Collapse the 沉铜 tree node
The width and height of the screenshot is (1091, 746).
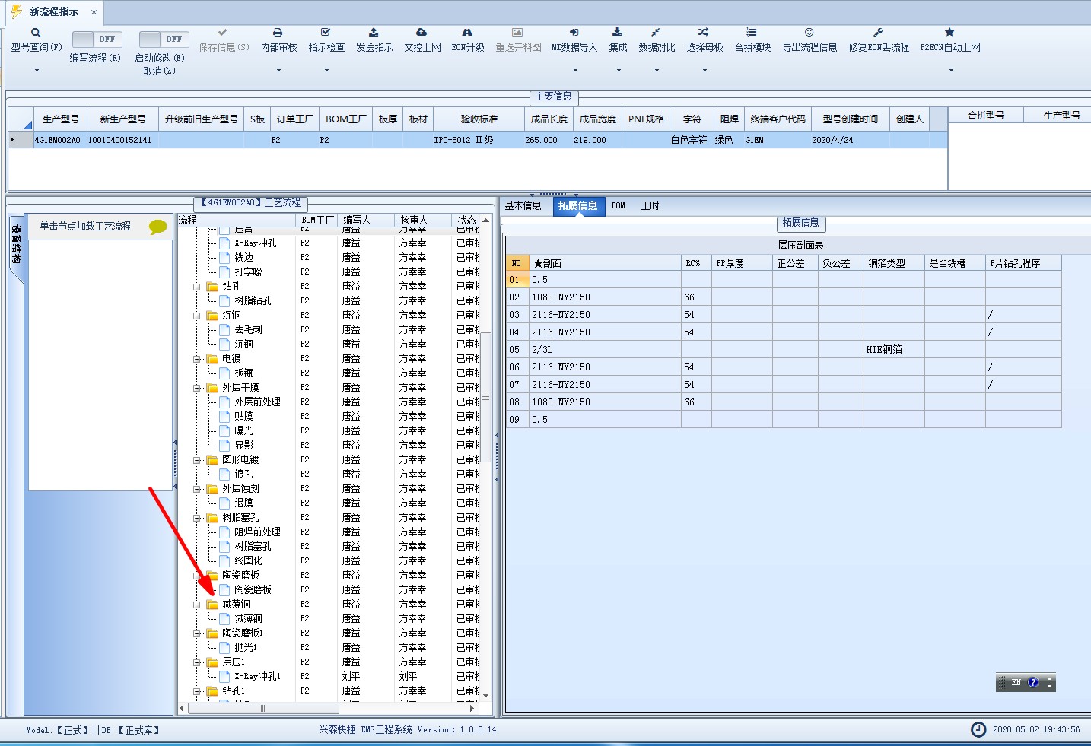click(x=197, y=316)
